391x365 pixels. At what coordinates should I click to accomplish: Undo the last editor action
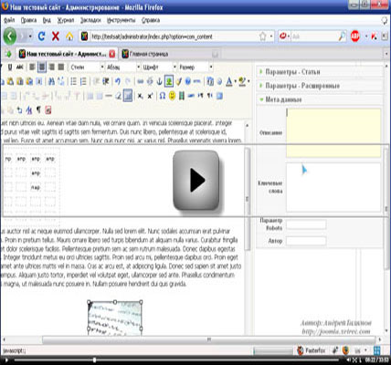click(118, 81)
